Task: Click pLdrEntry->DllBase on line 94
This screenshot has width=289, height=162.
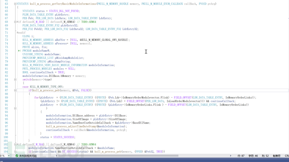Action: [113, 116]
